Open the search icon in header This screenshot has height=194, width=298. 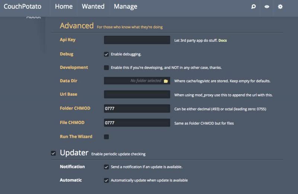254,7
